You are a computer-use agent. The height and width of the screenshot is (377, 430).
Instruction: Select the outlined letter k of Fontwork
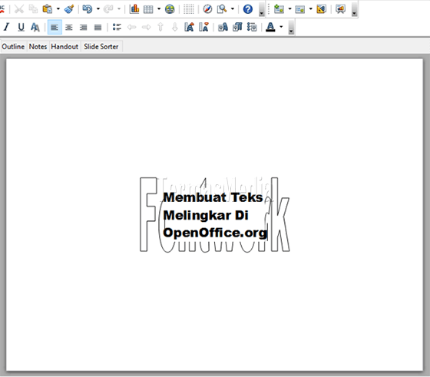280,214
